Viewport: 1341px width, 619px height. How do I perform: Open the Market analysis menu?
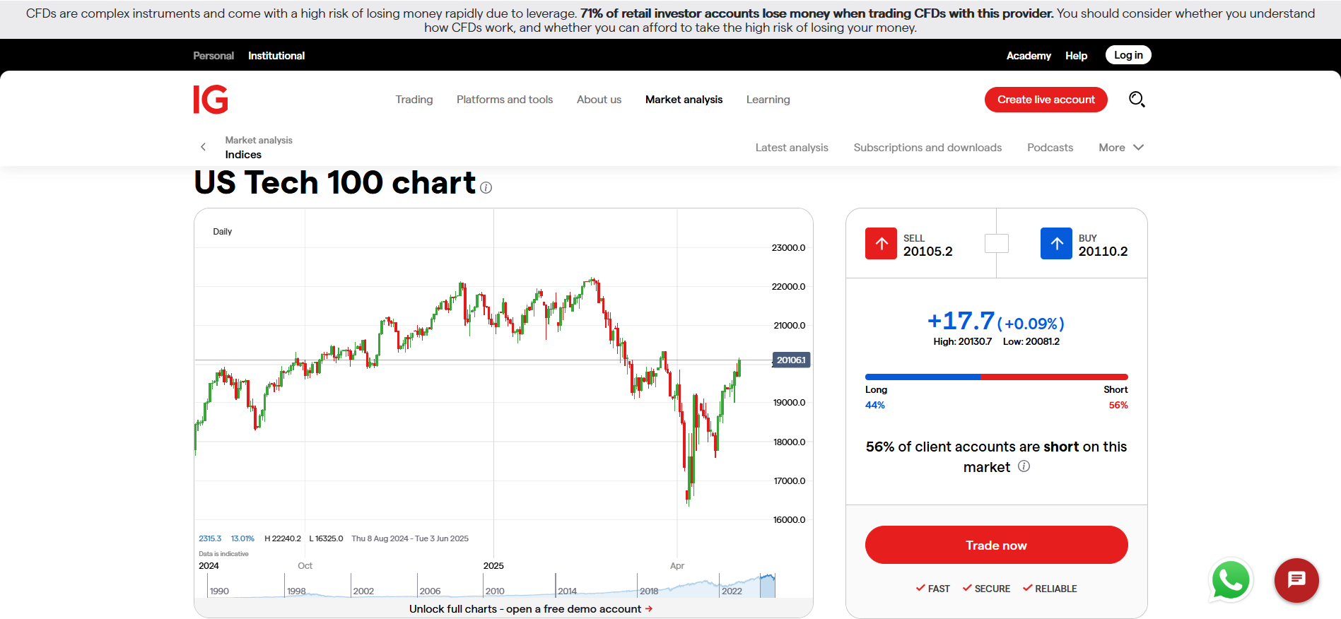pyautogui.click(x=683, y=99)
